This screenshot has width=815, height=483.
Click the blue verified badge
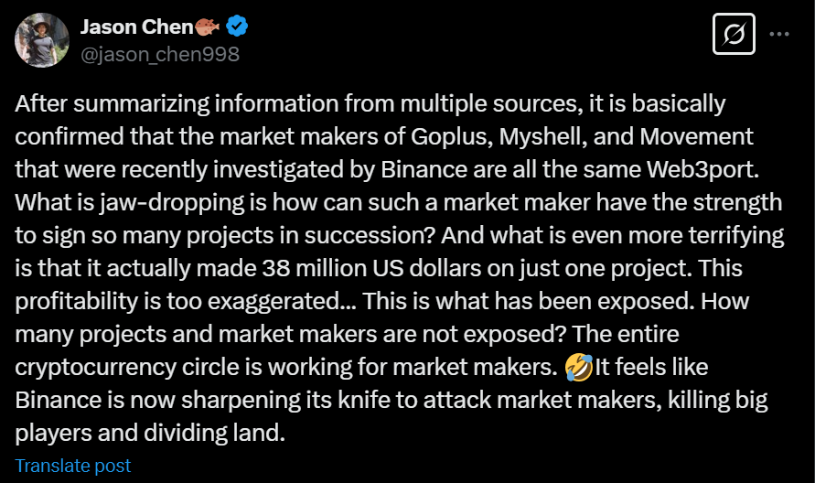[237, 27]
